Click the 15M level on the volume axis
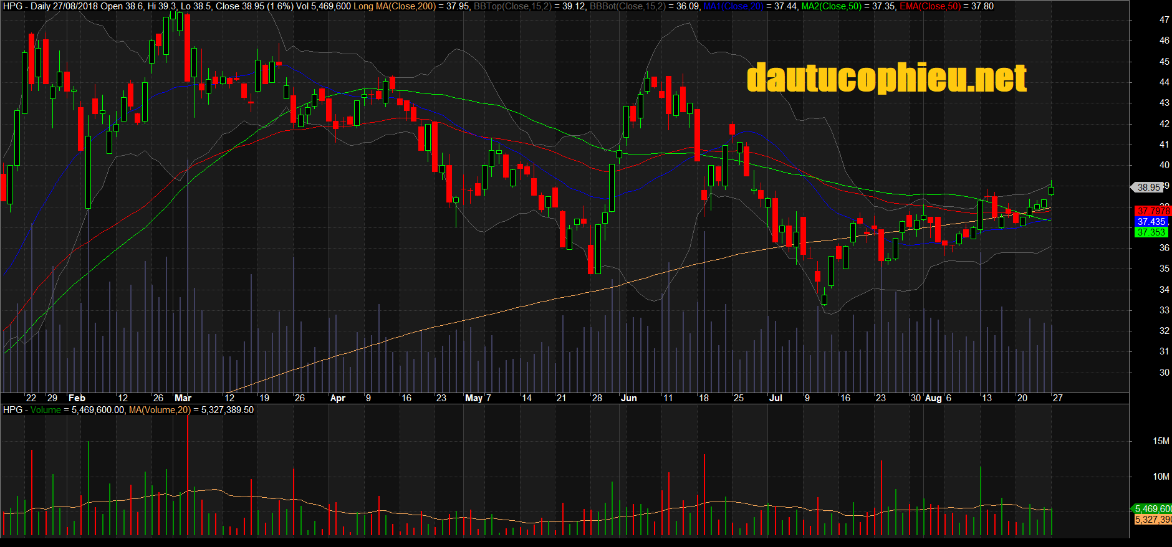1172x547 pixels. tap(1161, 441)
